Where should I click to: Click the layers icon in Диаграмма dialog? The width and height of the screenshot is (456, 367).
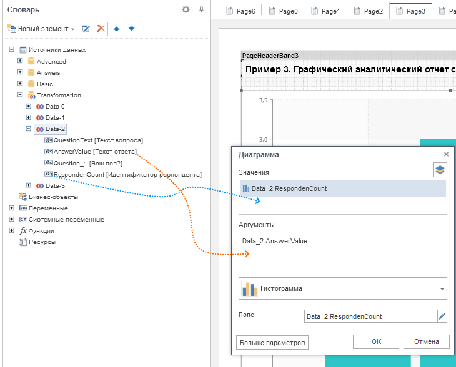(x=440, y=170)
